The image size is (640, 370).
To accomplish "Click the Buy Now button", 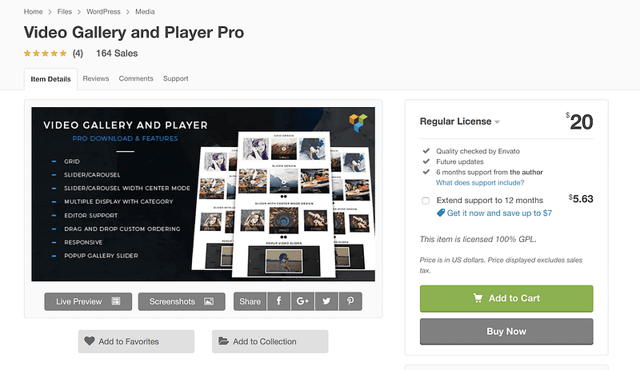I will pyautogui.click(x=506, y=332).
